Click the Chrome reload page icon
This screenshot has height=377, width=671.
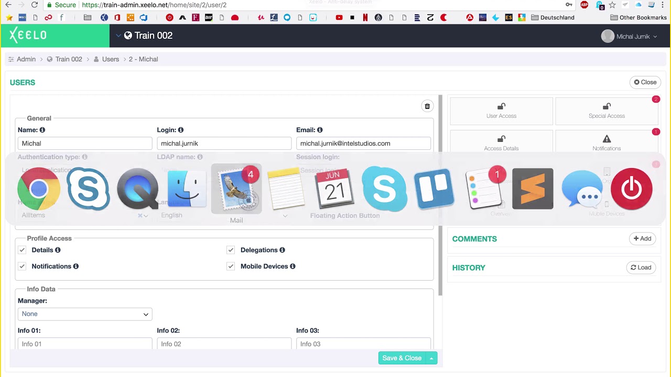[34, 5]
